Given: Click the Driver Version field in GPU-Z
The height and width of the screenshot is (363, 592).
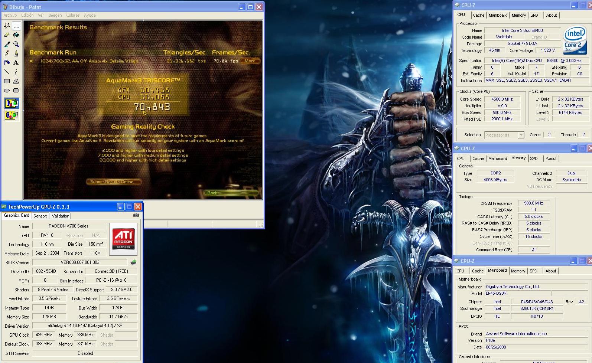Looking at the screenshot, I should pos(85,326).
